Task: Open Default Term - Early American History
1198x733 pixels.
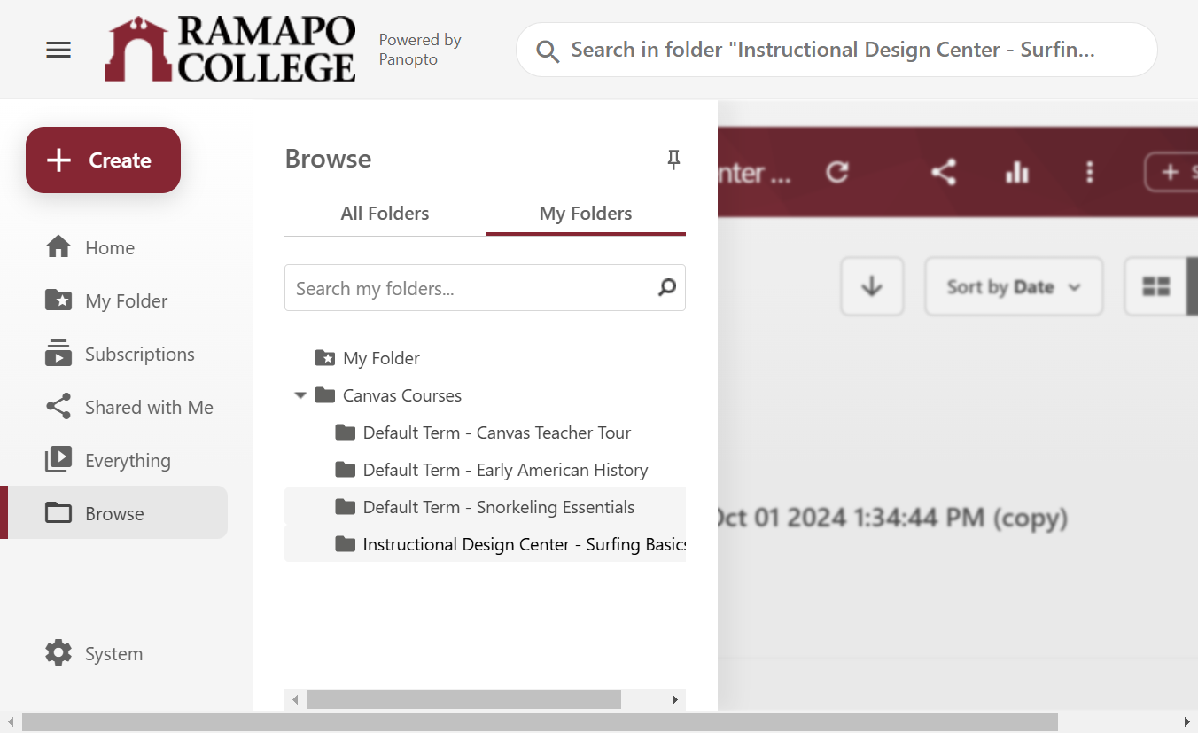Action: (x=492, y=470)
